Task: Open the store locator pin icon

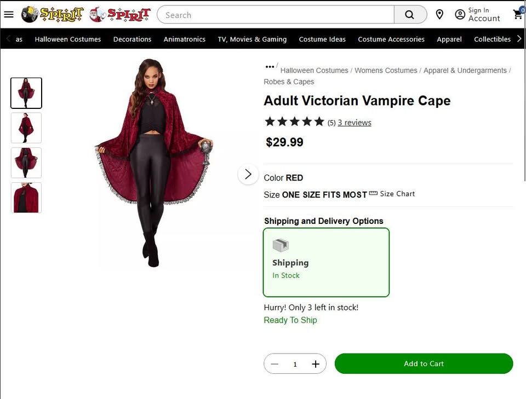Action: pos(439,14)
